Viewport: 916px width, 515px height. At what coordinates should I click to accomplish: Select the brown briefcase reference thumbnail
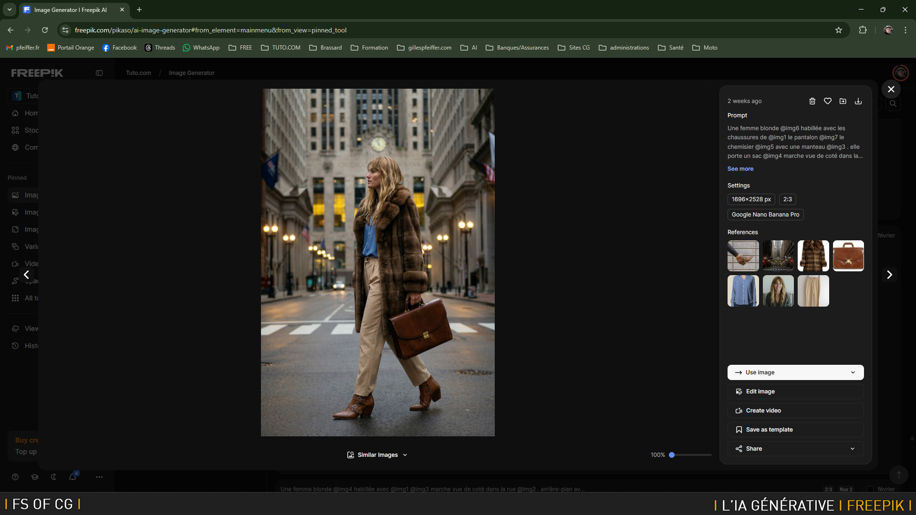coord(848,256)
